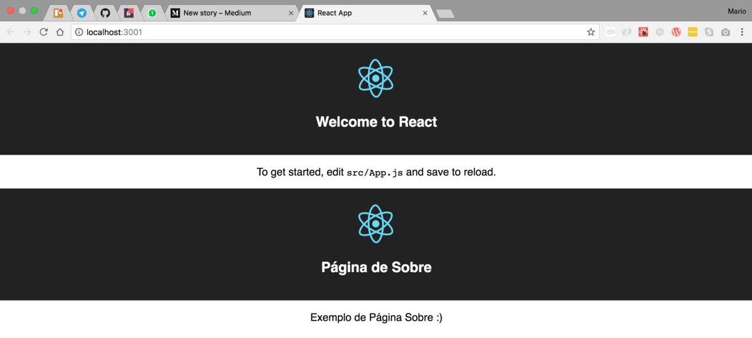The image size is (752, 338).
Task: Select the React App tab
Action: click(367, 13)
